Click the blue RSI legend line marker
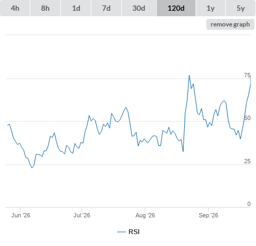The width and height of the screenshot is (256, 246). (x=122, y=232)
